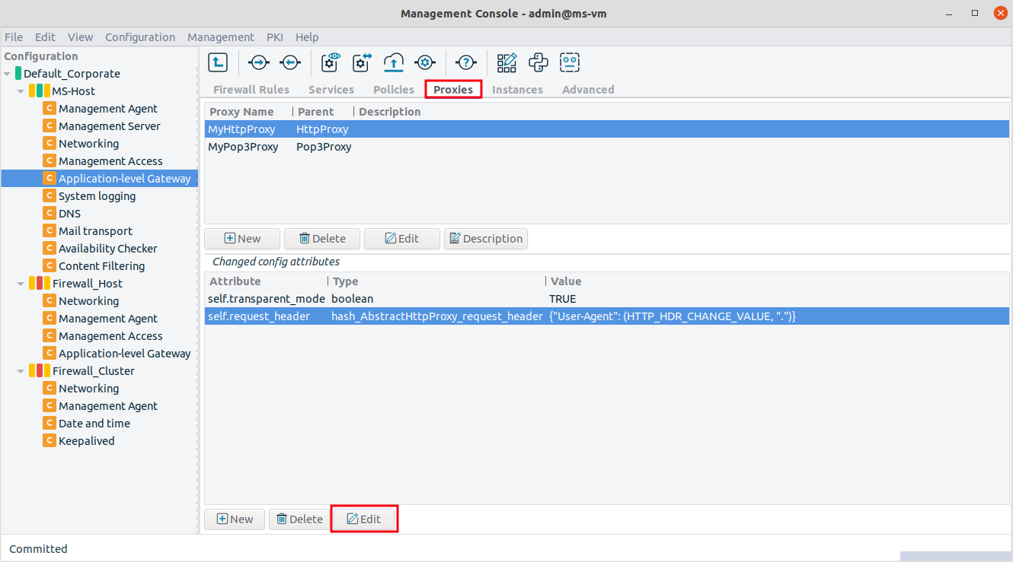Viewport: 1013px width, 562px height.
Task: Click the view configuration eye-gear icon
Action: pyautogui.click(x=331, y=62)
